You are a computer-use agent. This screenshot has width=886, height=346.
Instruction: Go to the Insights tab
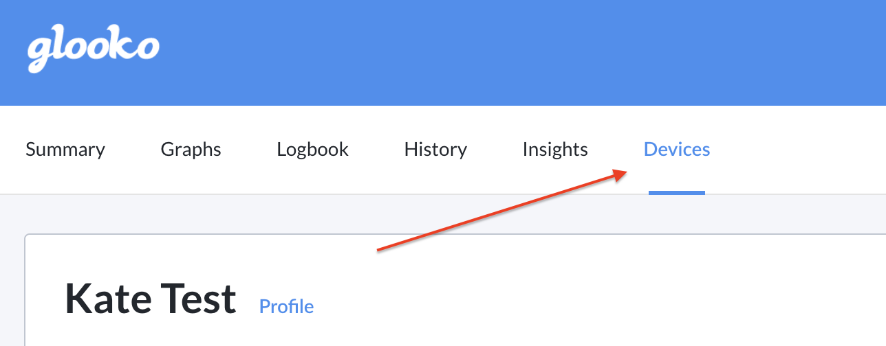pyautogui.click(x=555, y=150)
